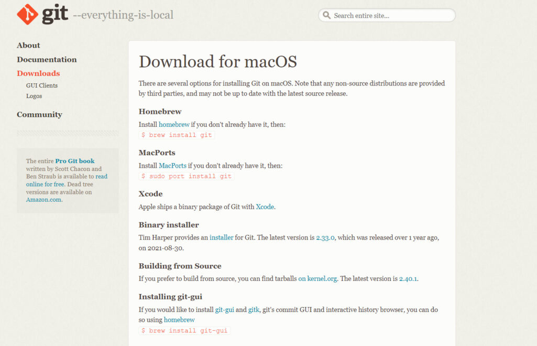
Task: Follow the Xcode link in the 'Apple ships' sentence
Action: tap(265, 207)
